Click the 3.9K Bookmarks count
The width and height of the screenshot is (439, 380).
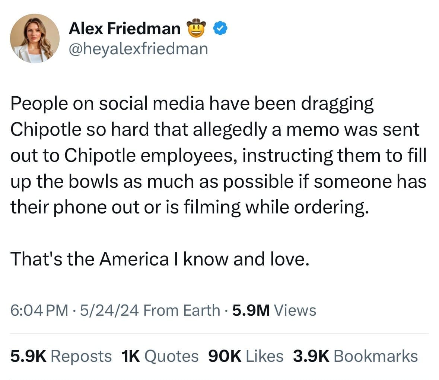tap(355, 356)
